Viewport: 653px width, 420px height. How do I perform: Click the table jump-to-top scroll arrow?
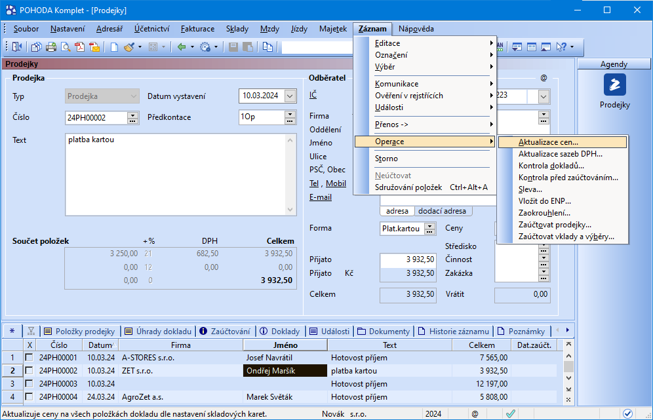point(568,345)
